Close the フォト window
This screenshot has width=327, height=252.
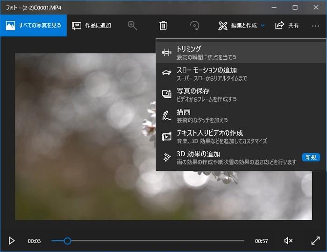click(x=316, y=7)
